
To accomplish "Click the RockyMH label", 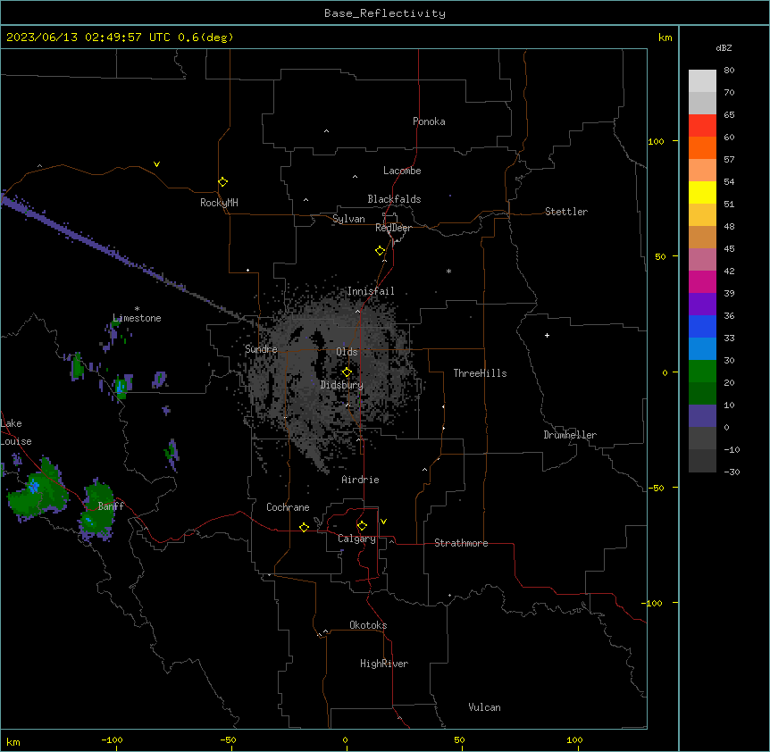I will [x=219, y=203].
